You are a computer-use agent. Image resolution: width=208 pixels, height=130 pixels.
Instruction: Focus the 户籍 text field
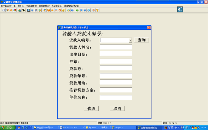[116, 61]
